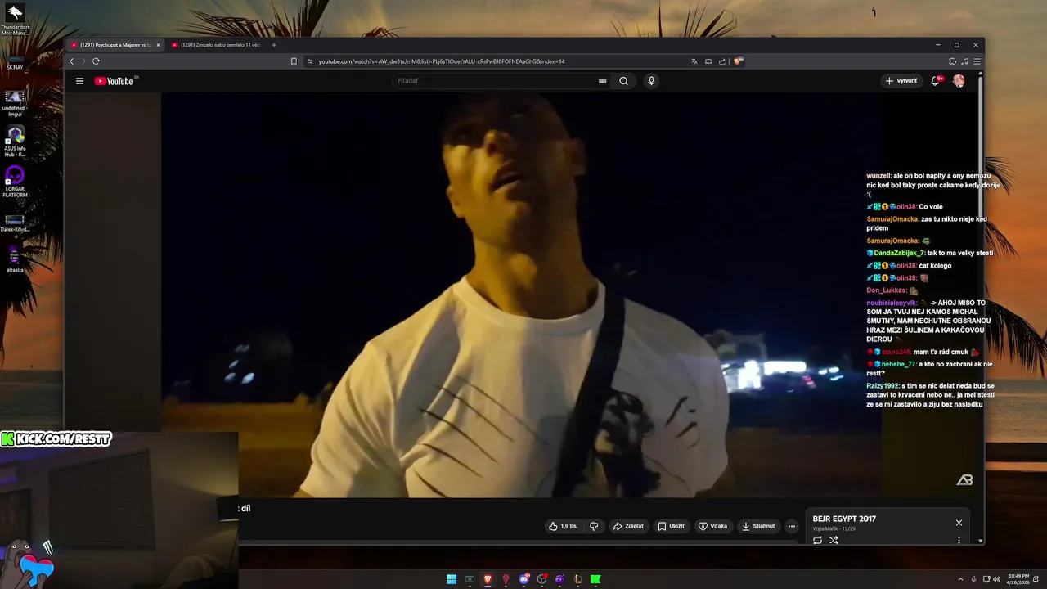The width and height of the screenshot is (1047, 589).
Task: Open browser media control icon
Action: pos(965,61)
